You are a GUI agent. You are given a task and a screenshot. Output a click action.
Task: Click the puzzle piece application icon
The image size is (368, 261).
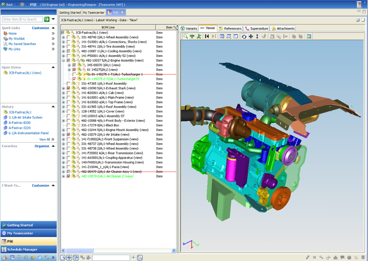(x=40, y=257)
